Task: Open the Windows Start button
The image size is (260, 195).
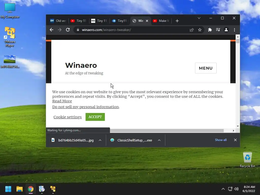Action: tap(8, 189)
